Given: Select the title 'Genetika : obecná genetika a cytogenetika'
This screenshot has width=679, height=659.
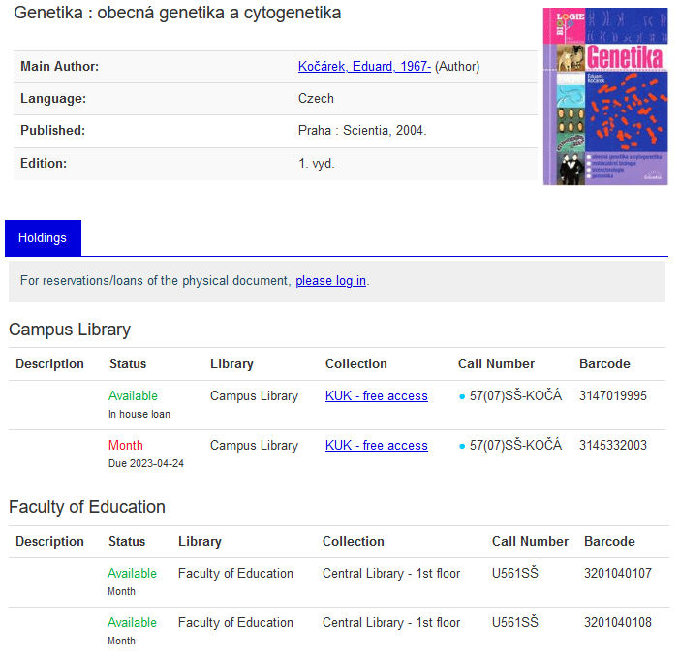Looking at the screenshot, I should 177,13.
